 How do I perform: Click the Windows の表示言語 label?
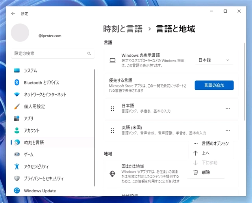click(x=141, y=55)
